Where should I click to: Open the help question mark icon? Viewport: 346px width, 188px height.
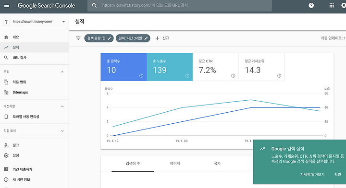click(311, 5)
